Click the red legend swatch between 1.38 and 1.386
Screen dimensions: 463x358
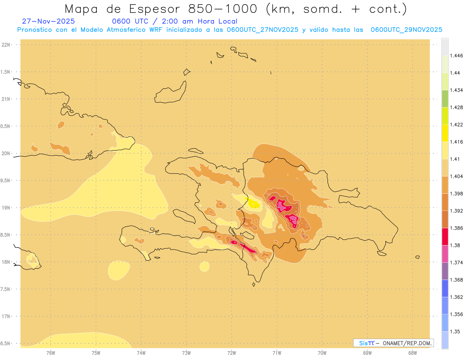pos(445,237)
